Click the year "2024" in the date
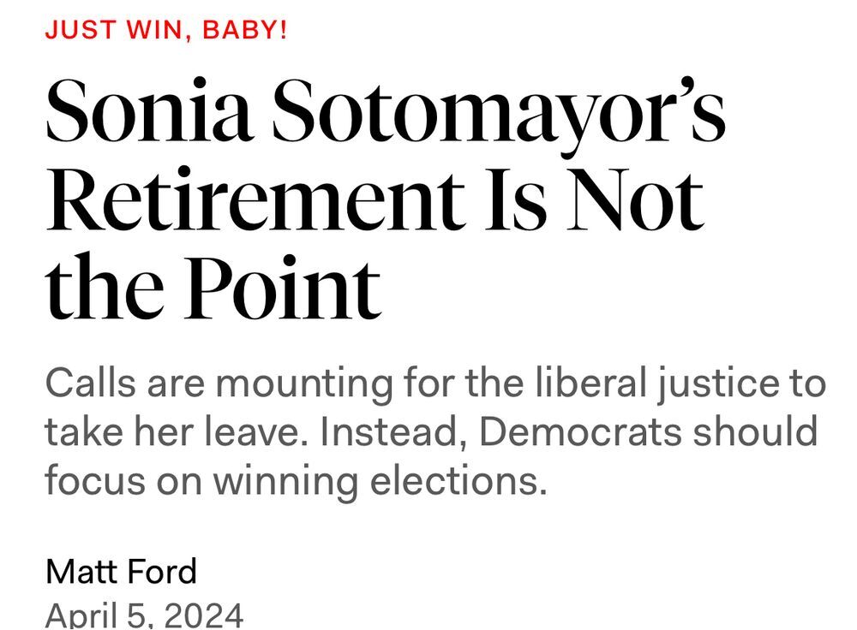The width and height of the screenshot is (857, 630). click(203, 615)
